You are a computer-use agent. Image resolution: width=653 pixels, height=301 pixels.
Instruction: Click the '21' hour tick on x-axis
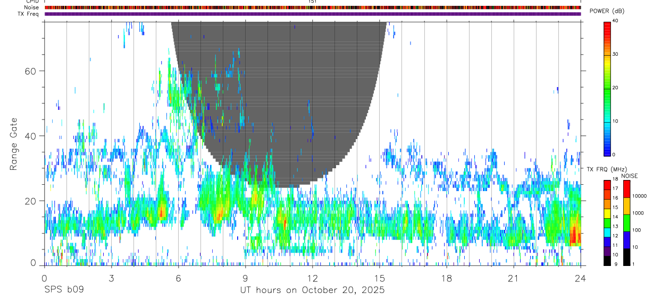point(514,278)
